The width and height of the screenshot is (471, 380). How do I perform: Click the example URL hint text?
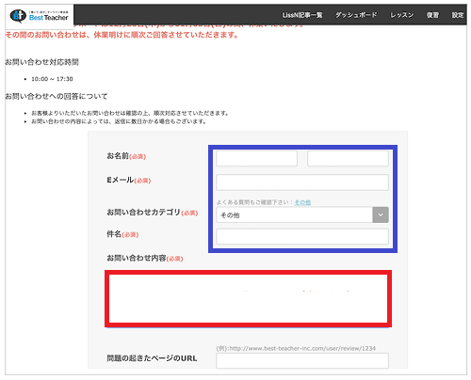pos(296,348)
